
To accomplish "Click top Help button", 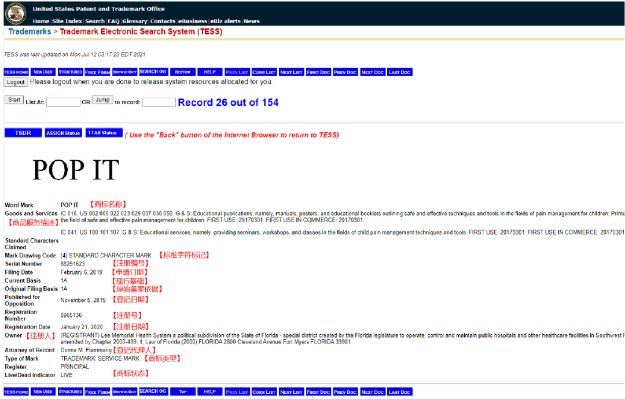I will [209, 72].
